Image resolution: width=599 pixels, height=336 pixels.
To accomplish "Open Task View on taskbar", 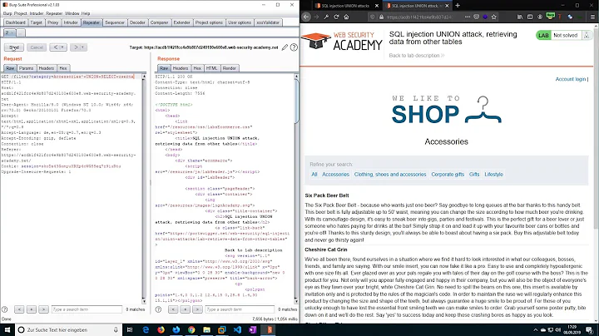I will pyautogui.click(x=130, y=329).
